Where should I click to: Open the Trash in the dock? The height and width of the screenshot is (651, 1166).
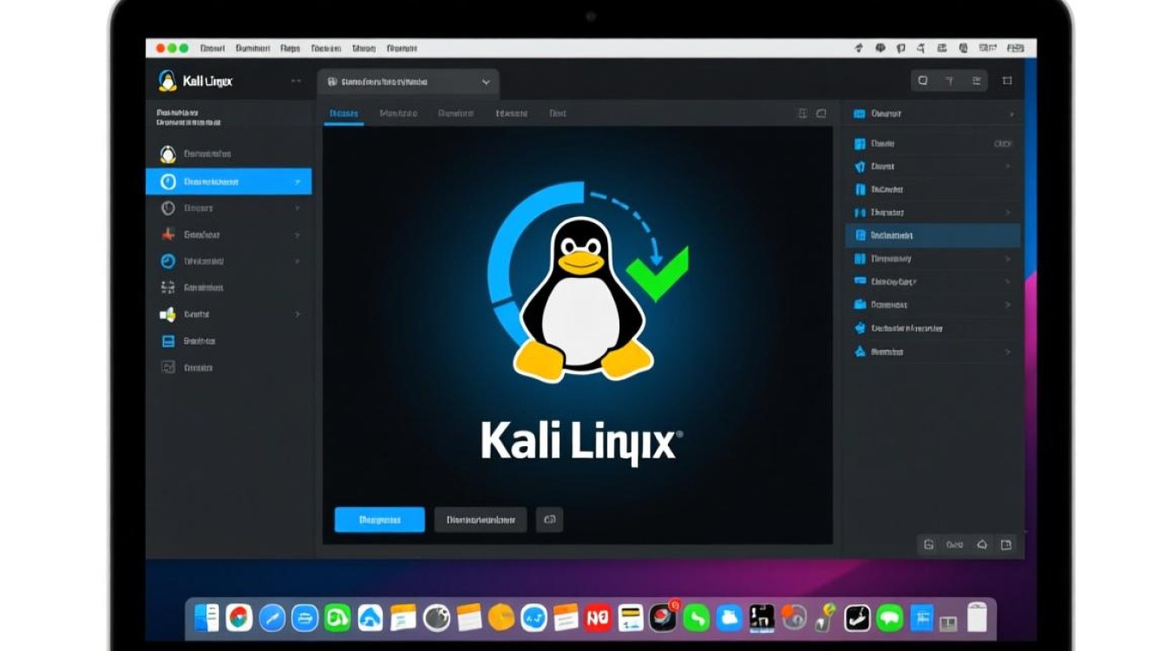(977, 617)
